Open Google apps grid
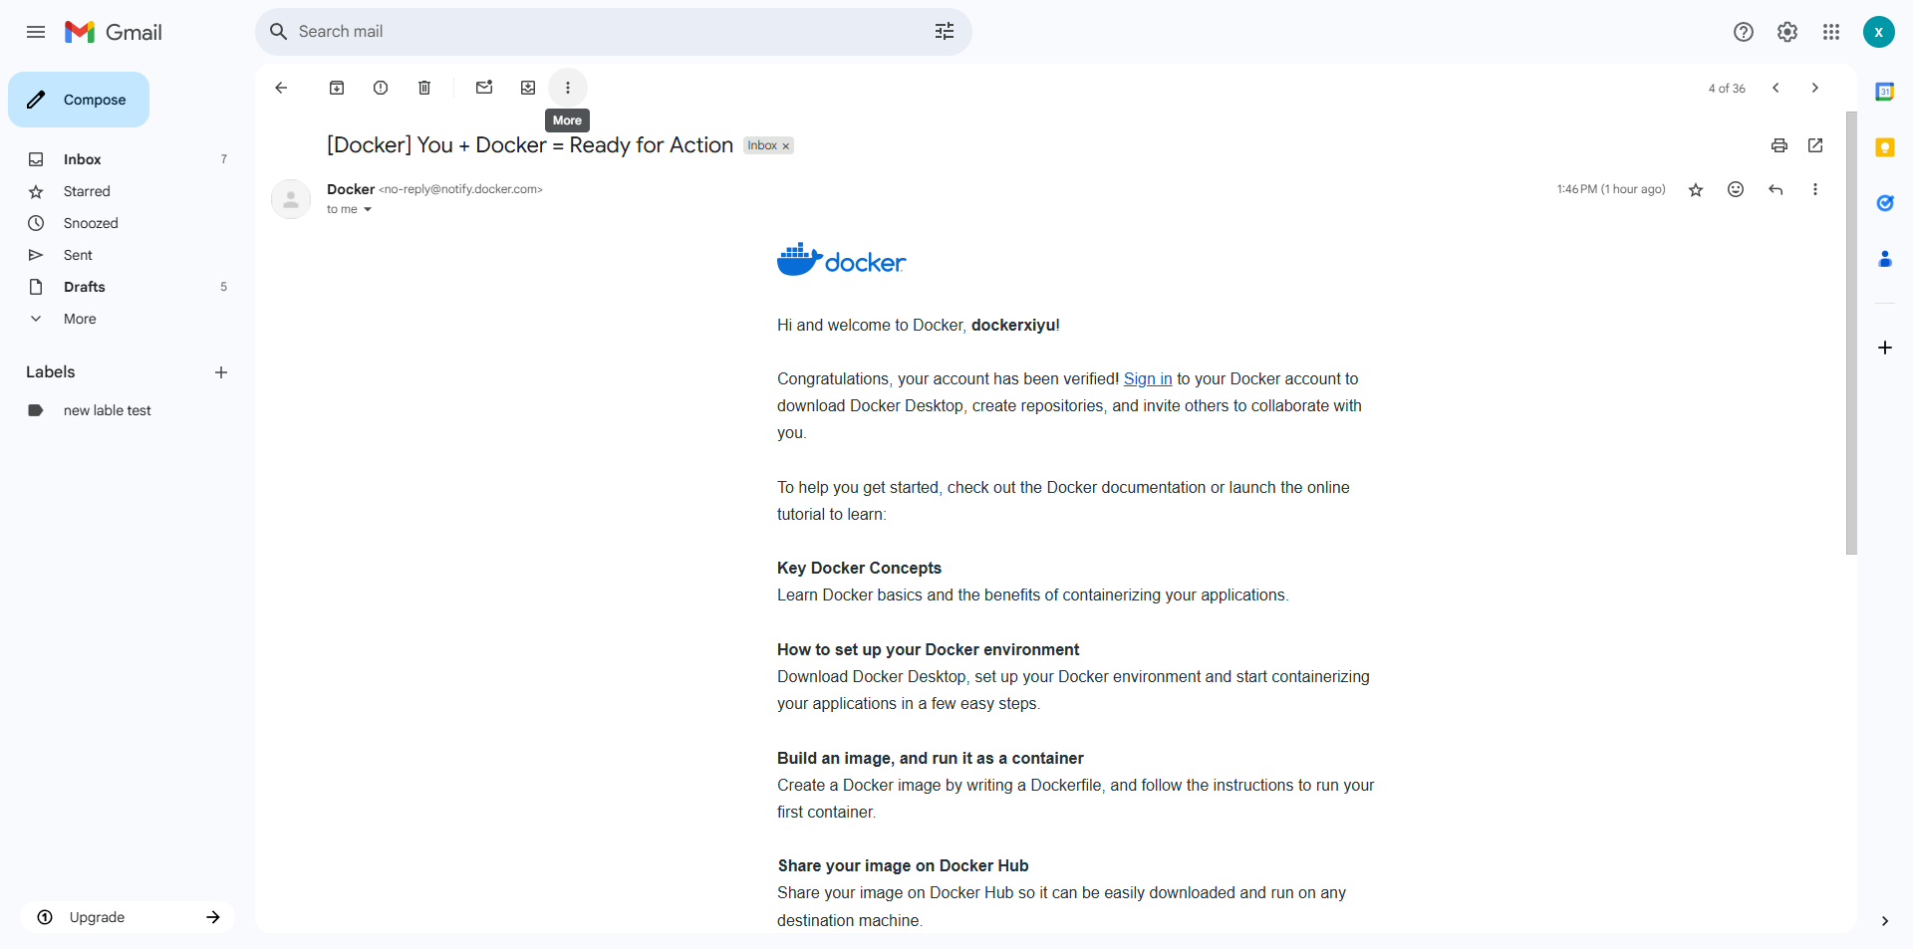Viewport: 1913px width, 949px height. 1831,32
